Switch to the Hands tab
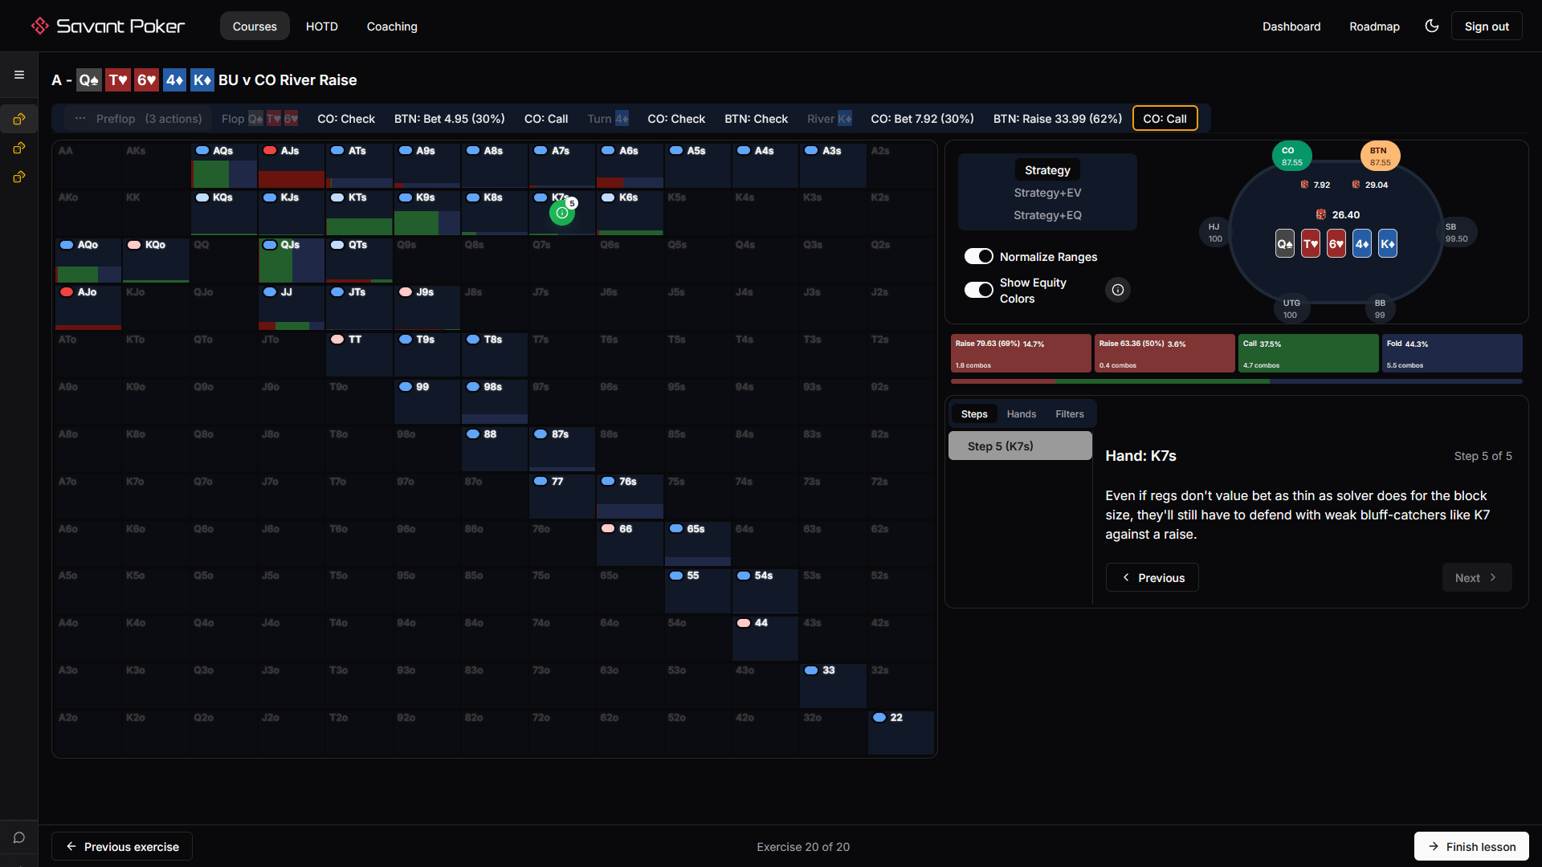The image size is (1542, 867). click(x=1021, y=413)
